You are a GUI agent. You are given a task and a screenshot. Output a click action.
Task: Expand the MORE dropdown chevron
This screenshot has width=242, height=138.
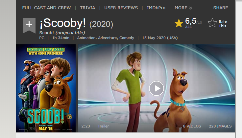point(191,8)
